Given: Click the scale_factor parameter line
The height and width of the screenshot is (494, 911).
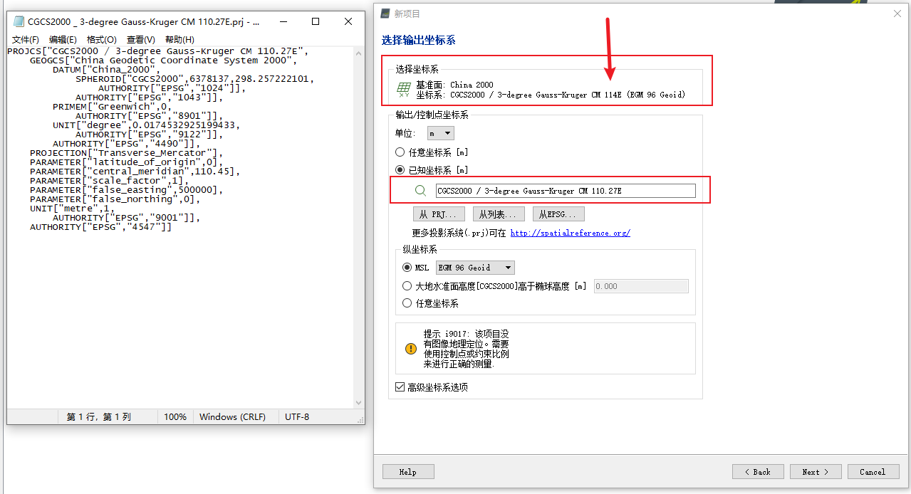Looking at the screenshot, I should [x=115, y=181].
